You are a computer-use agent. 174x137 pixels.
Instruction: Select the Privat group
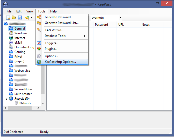click(18, 57)
